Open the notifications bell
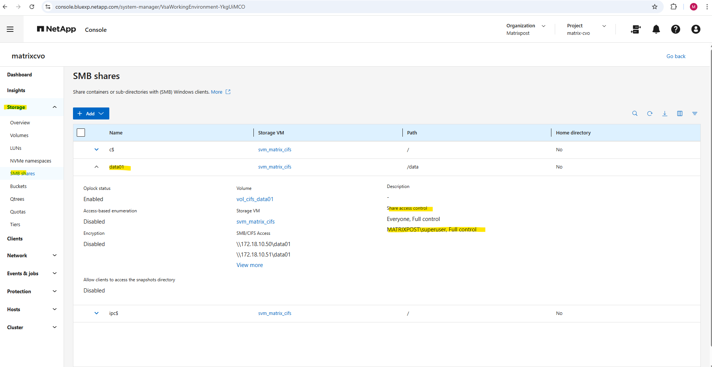Image resolution: width=712 pixels, height=367 pixels. coord(656,29)
